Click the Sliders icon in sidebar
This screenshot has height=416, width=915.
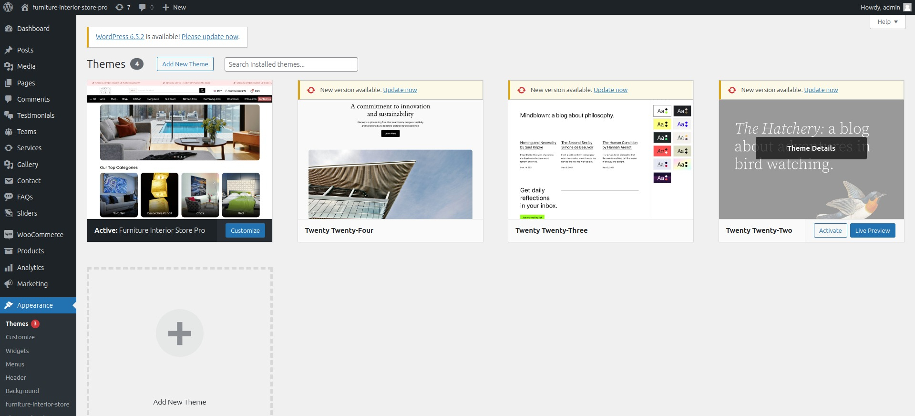(9, 213)
